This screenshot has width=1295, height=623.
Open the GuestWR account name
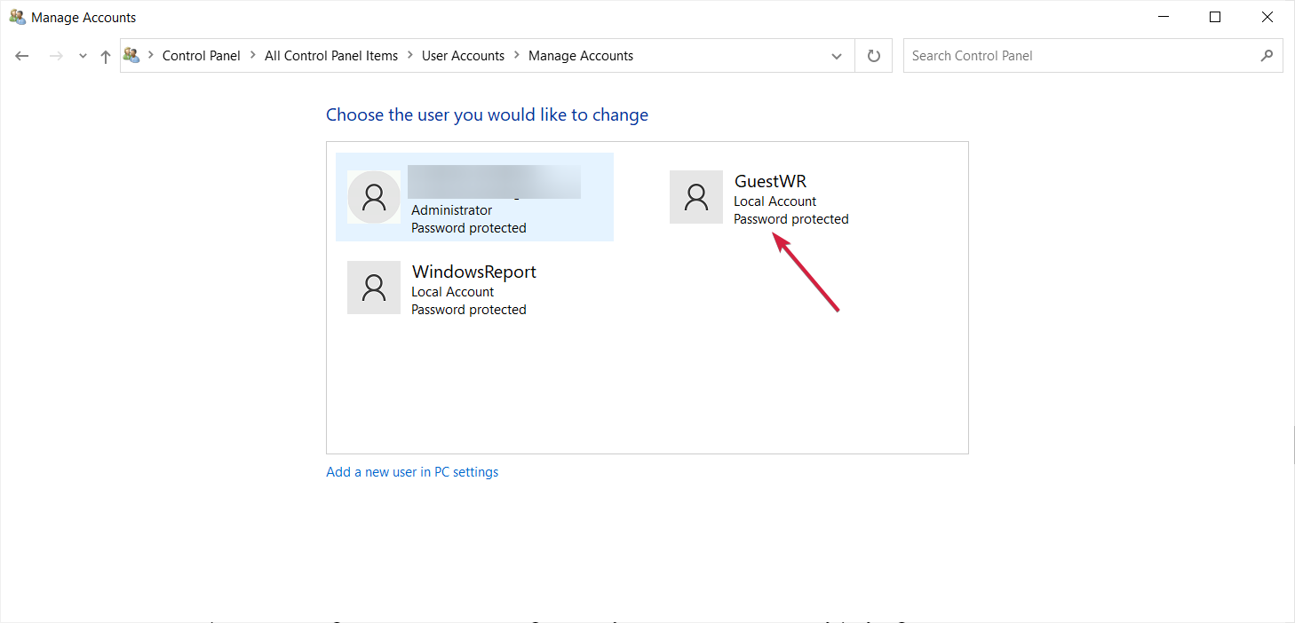(770, 182)
